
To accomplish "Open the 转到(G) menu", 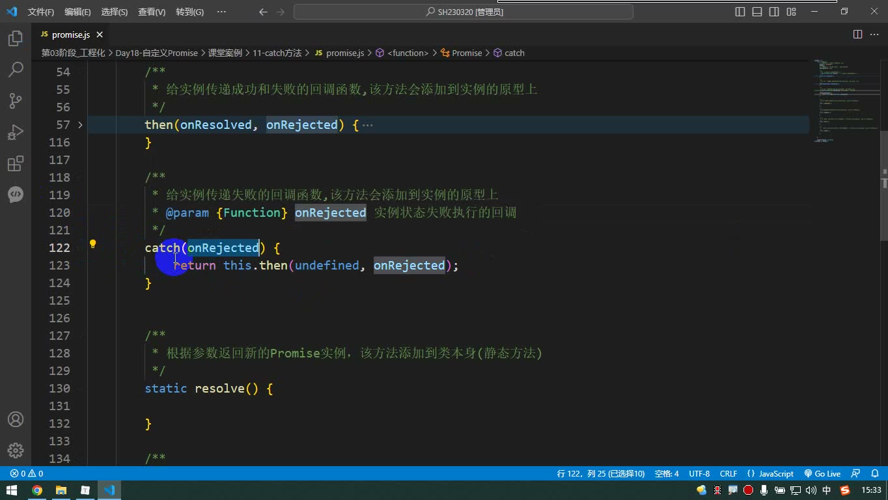I will 189,12.
